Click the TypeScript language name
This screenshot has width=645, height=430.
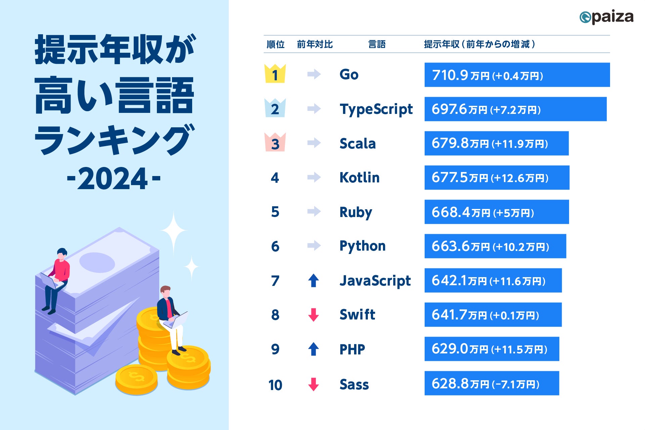pos(376,110)
